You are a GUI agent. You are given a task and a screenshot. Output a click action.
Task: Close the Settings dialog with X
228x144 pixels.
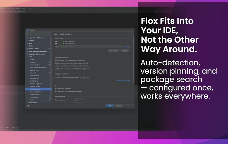(x=133, y=30)
